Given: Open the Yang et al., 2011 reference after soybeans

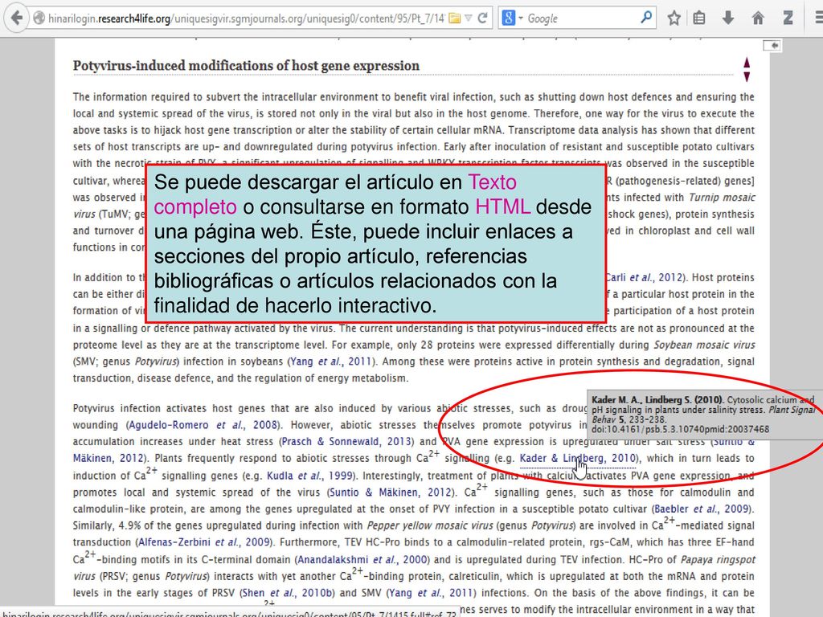Looking at the screenshot, I should pyautogui.click(x=331, y=362).
